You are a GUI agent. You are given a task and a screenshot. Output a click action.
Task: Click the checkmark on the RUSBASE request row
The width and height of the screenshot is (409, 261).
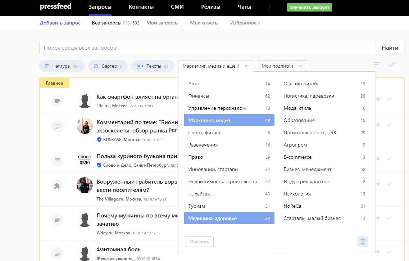389,125
